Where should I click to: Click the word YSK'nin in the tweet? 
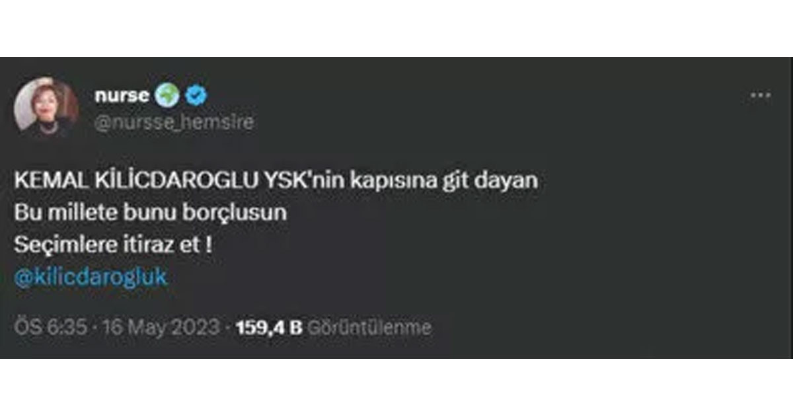[291, 180]
